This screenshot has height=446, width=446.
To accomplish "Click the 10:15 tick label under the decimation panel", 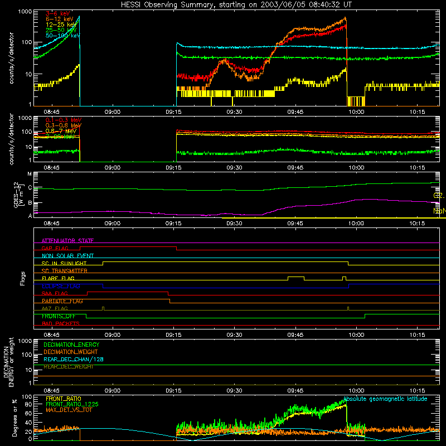I will tap(417, 391).
